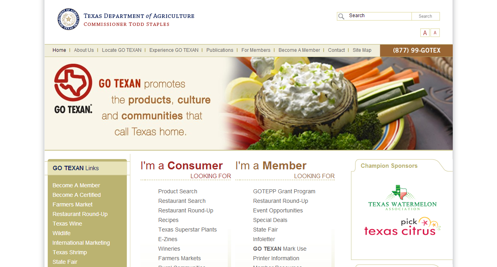Open the Texas Watermelon Association sponsor logo
This screenshot has width=497, height=267.
click(402, 198)
